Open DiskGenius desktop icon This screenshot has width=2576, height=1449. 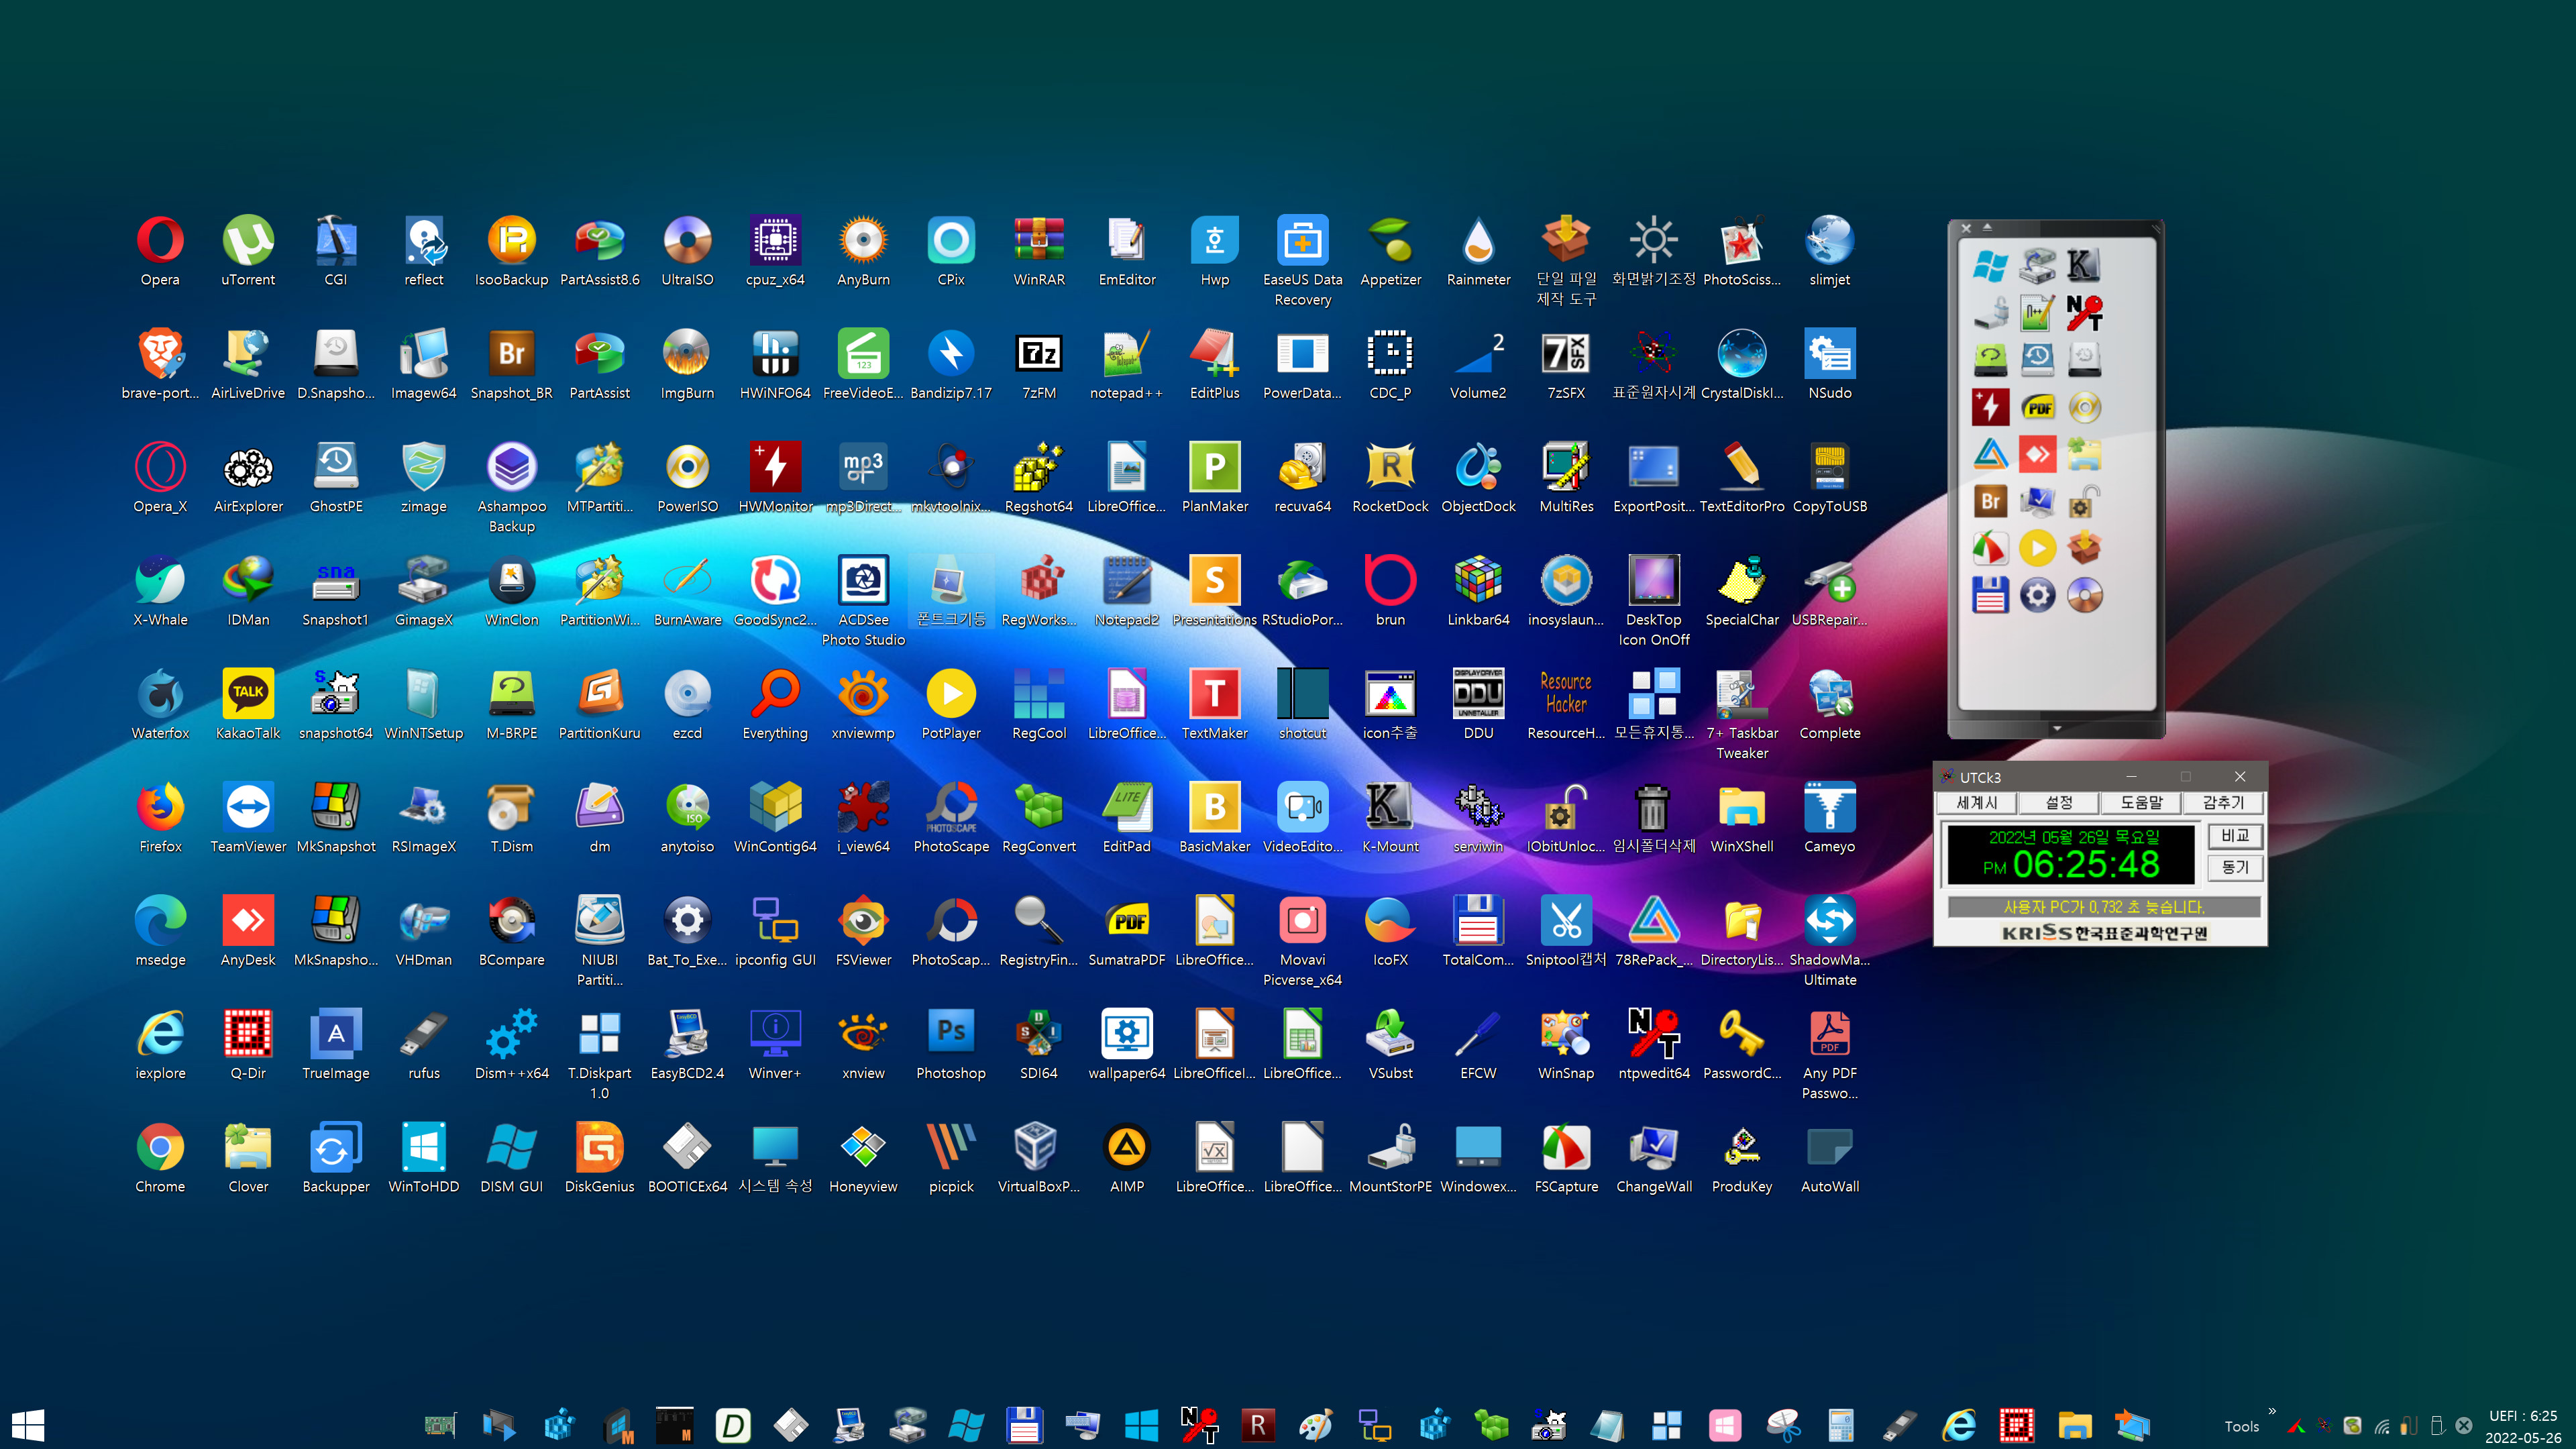(x=599, y=1157)
